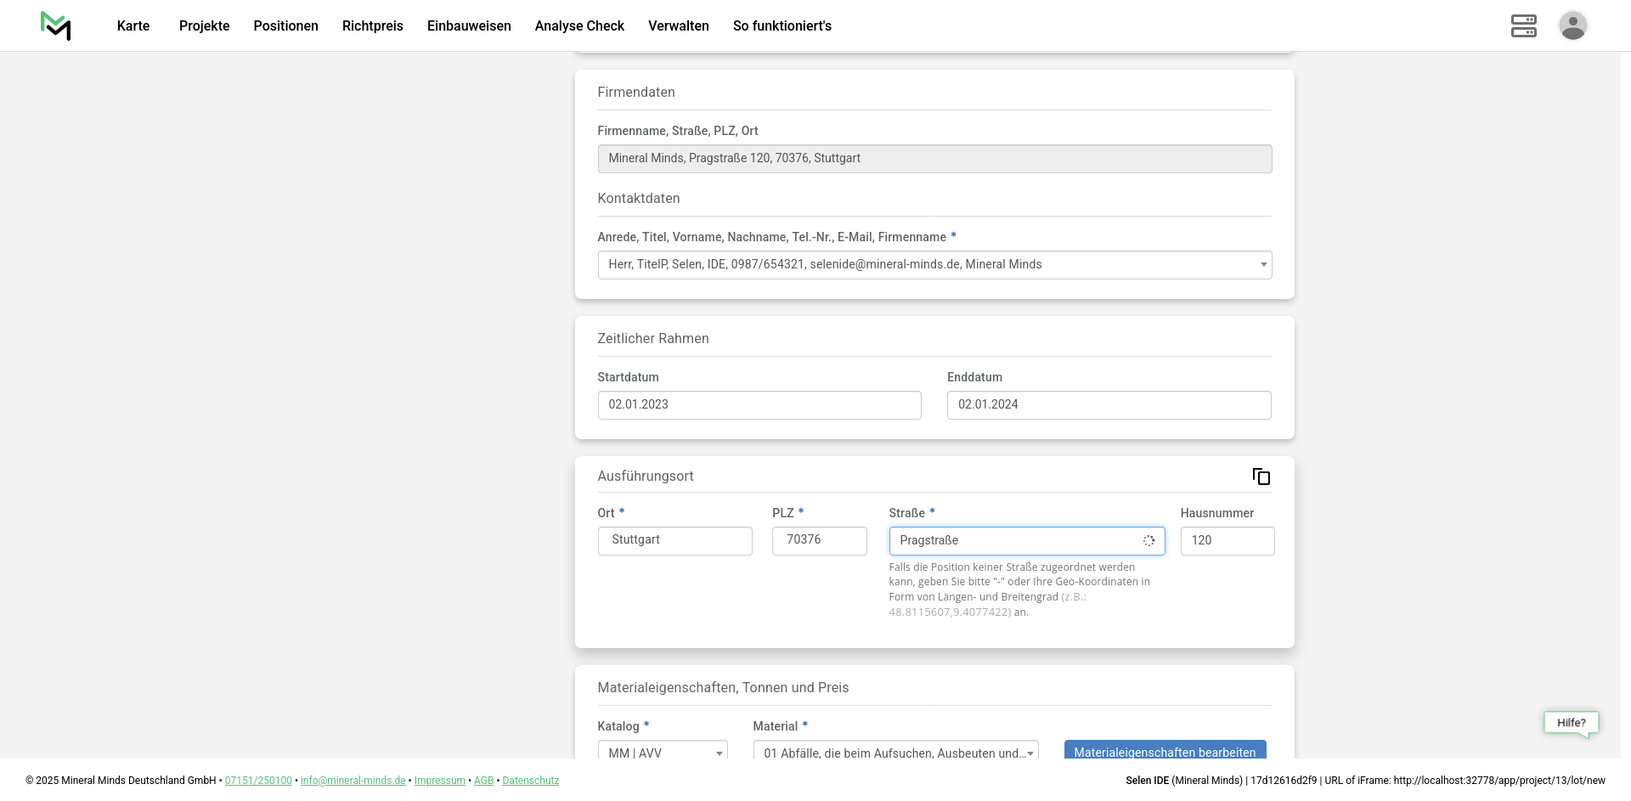Select Analyse Check in navigation

coord(579,26)
